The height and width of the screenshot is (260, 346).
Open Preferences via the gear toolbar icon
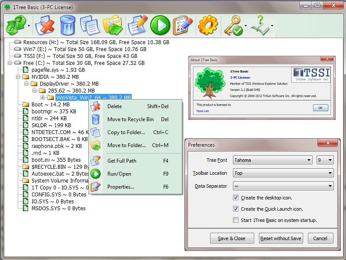point(207,26)
